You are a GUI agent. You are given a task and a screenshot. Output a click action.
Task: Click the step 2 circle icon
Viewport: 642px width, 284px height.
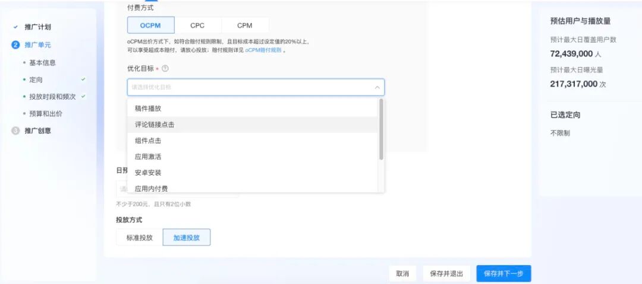(x=15, y=45)
